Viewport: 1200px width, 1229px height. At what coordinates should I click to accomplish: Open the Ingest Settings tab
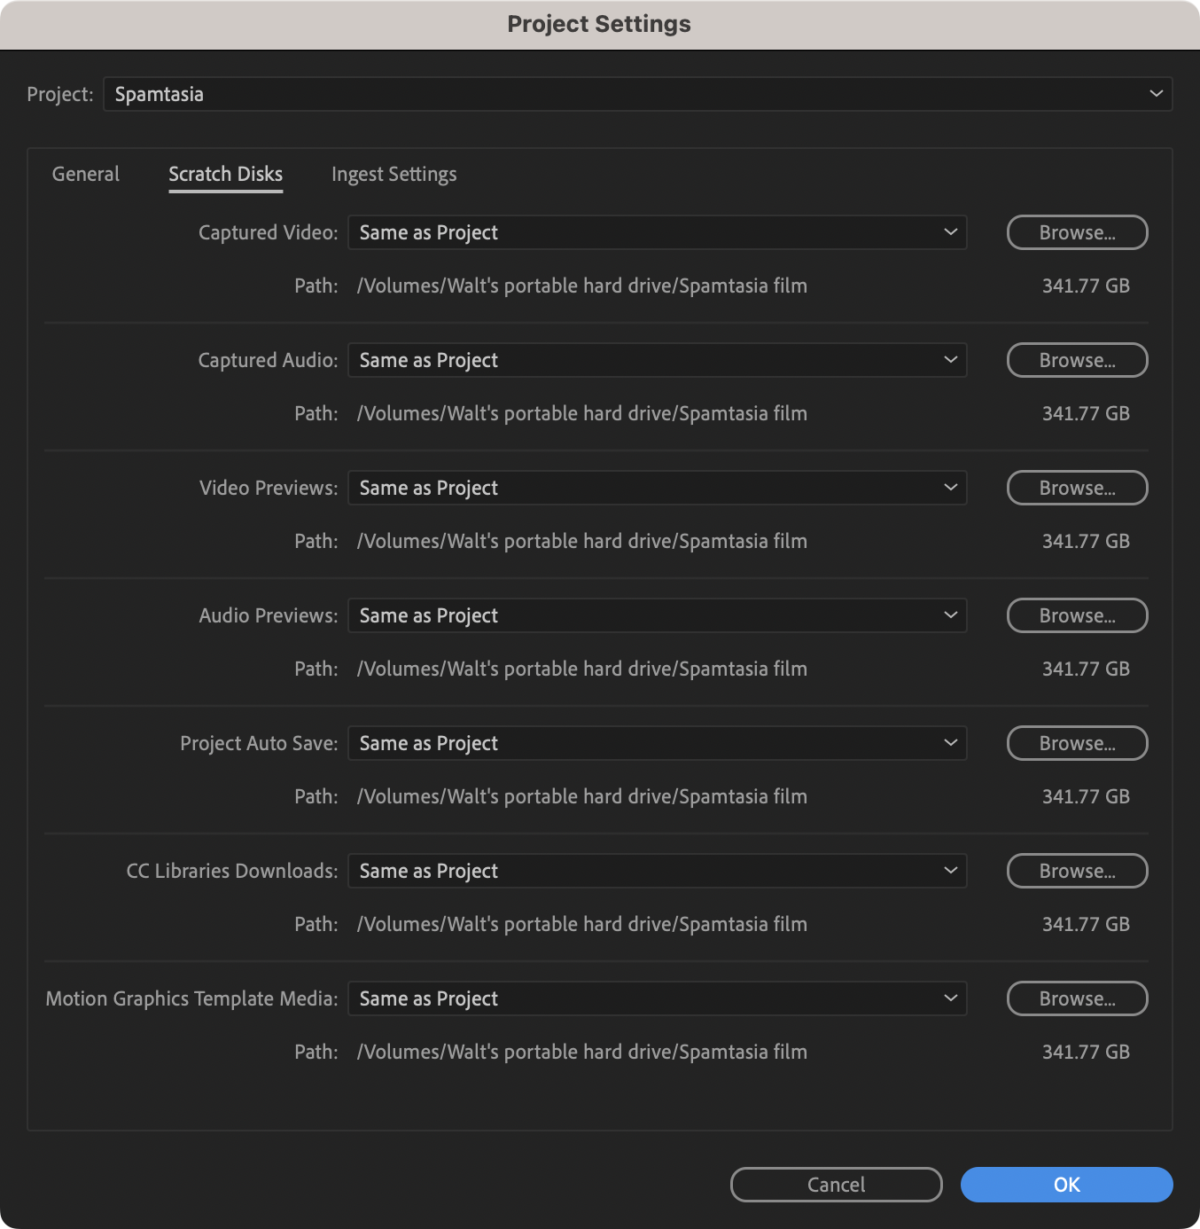coord(394,174)
